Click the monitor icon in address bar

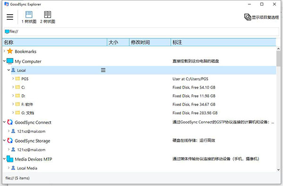click(x=7, y=32)
